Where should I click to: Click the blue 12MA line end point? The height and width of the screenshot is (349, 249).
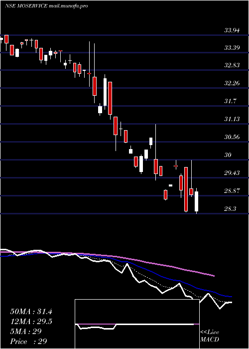point(232,297)
